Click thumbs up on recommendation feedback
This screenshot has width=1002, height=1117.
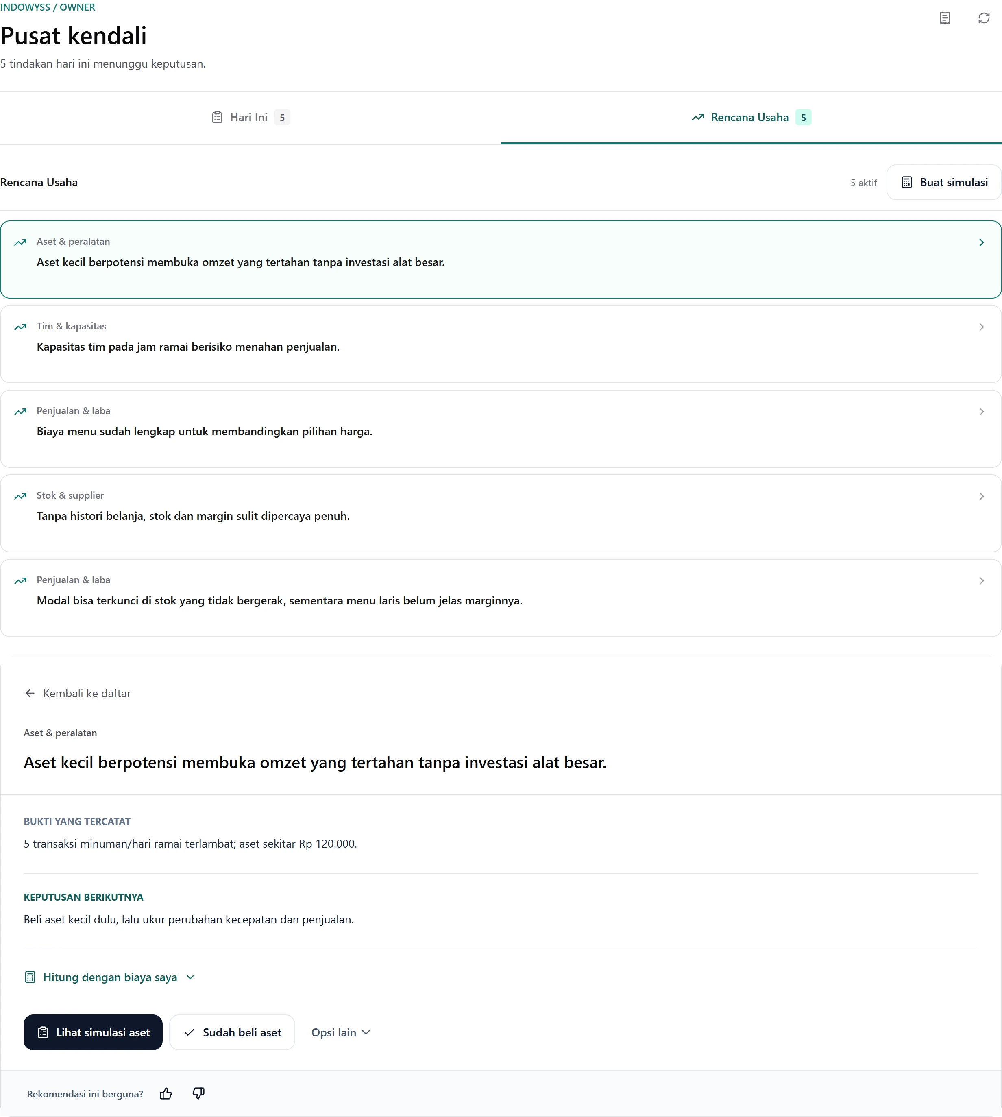coord(166,1093)
